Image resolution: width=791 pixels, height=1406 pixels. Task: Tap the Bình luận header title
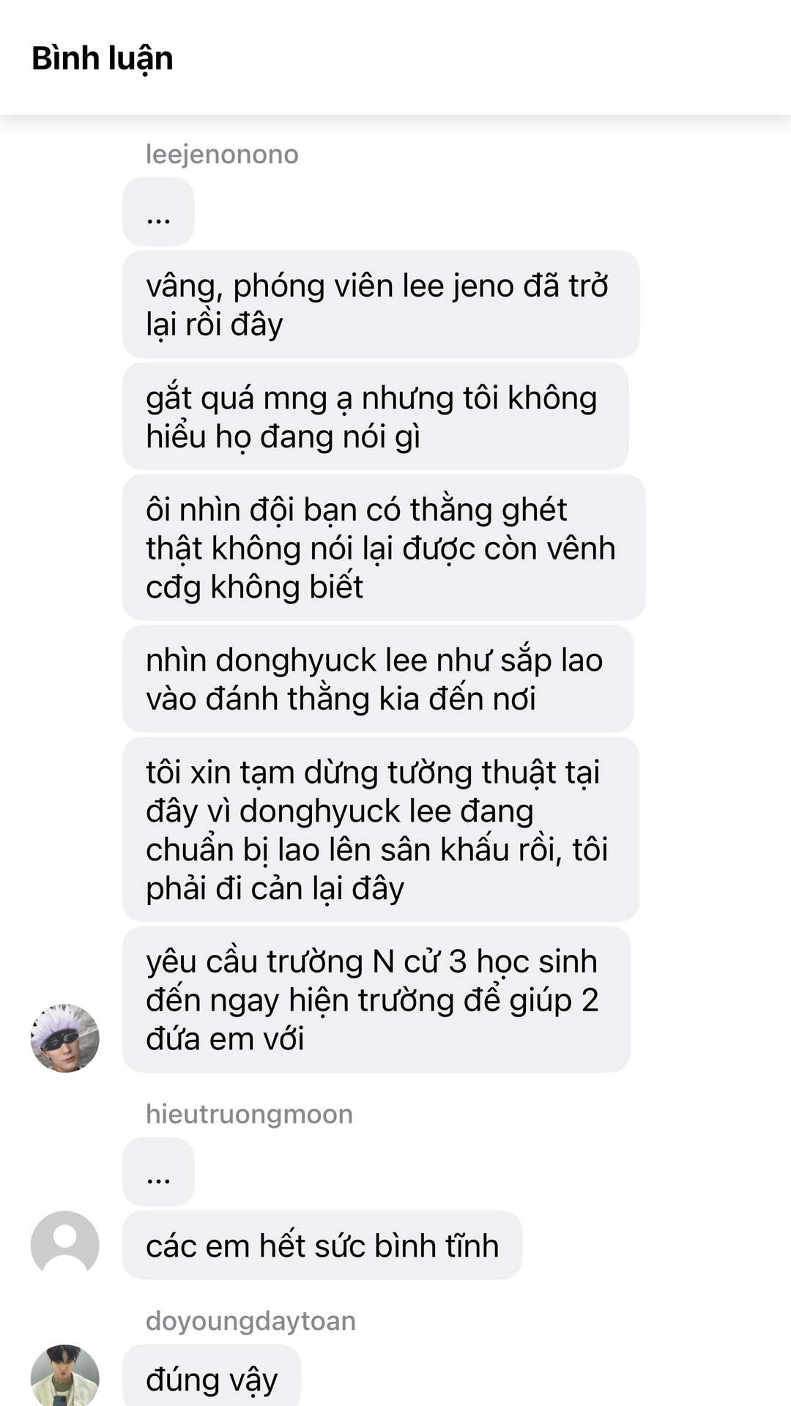click(103, 59)
